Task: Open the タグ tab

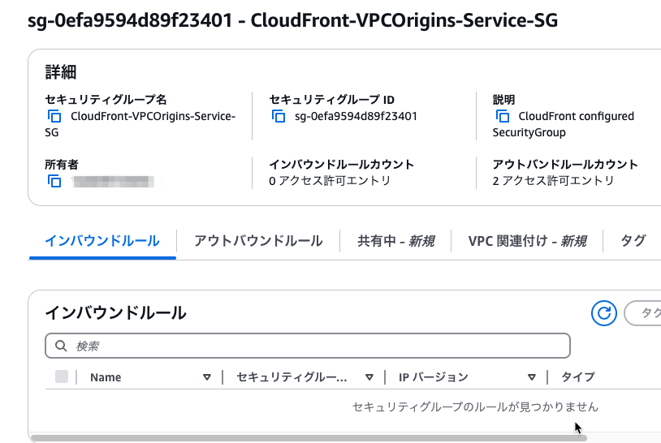Action: [633, 241]
